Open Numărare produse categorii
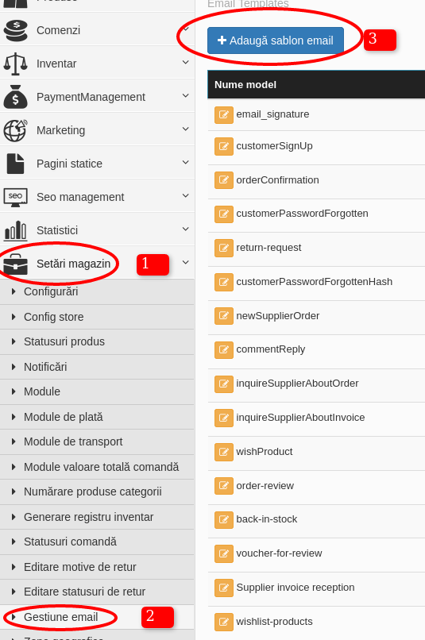 pyautogui.click(x=97, y=492)
